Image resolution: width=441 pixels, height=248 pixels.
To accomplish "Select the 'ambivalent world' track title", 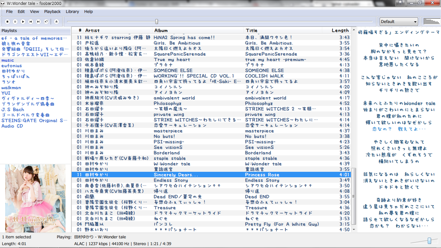I will coord(265,98).
